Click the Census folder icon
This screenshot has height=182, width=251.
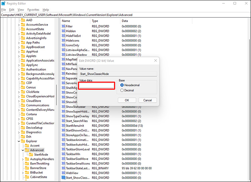click(23, 87)
